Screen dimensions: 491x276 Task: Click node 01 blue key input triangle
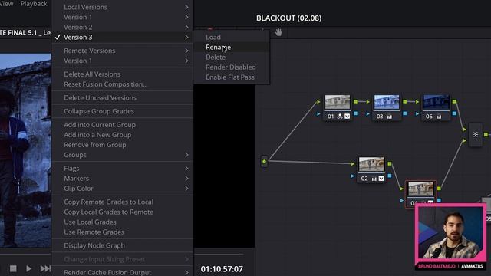[x=318, y=114]
